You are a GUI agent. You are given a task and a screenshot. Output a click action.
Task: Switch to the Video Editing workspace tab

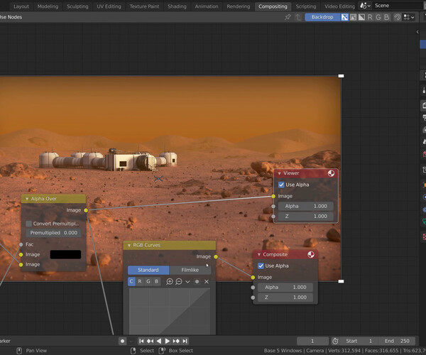[339, 6]
